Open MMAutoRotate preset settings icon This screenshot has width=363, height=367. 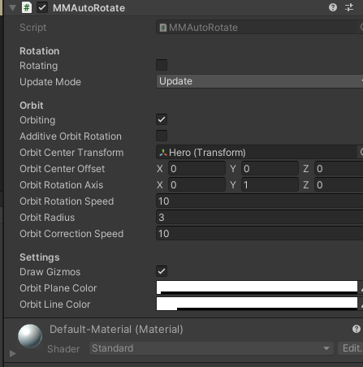coord(349,7)
